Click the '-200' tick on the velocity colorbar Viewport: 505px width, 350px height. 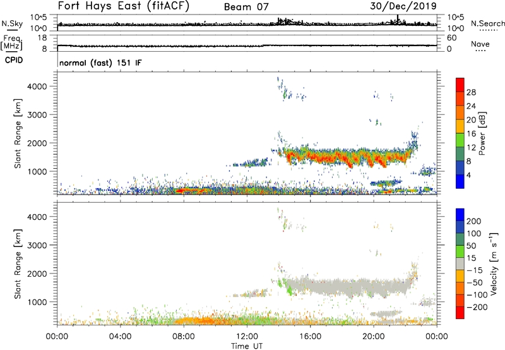pos(477,307)
